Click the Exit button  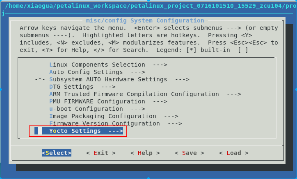coord(101,153)
